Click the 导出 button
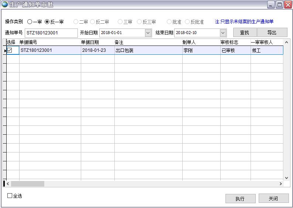This screenshot has height=208, width=293. pyautogui.click(x=272, y=33)
